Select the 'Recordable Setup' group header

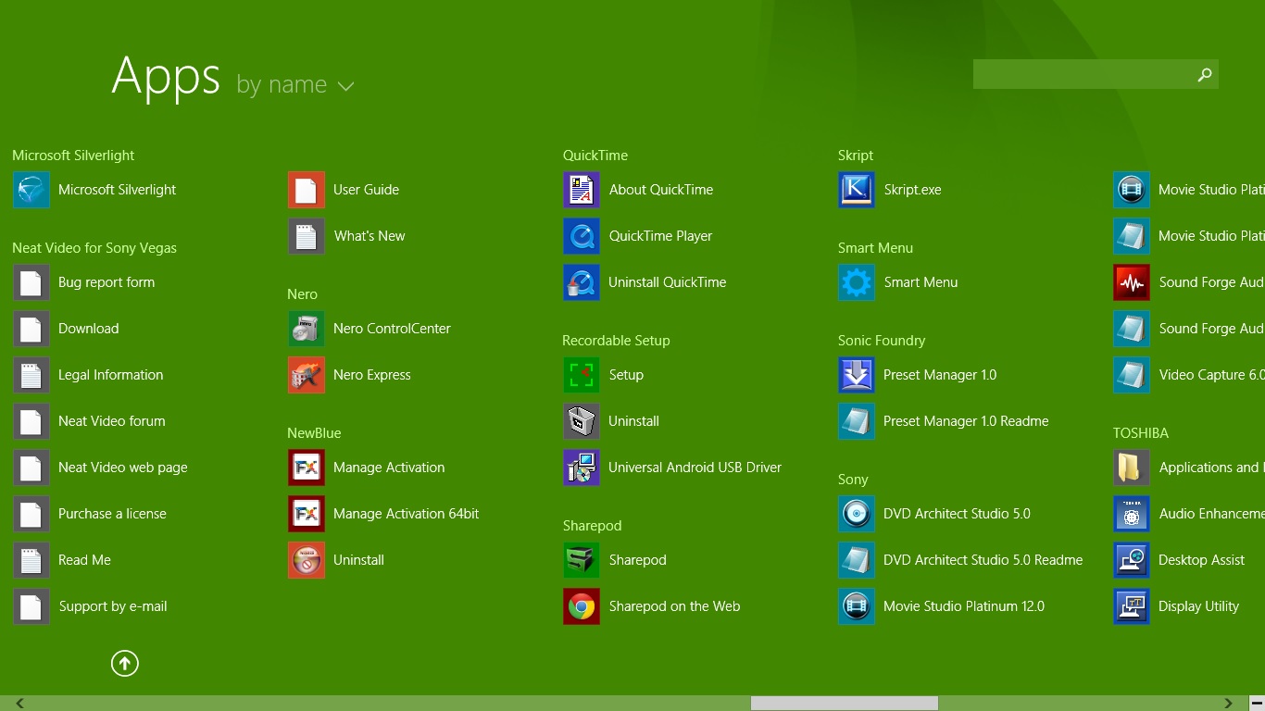(616, 341)
